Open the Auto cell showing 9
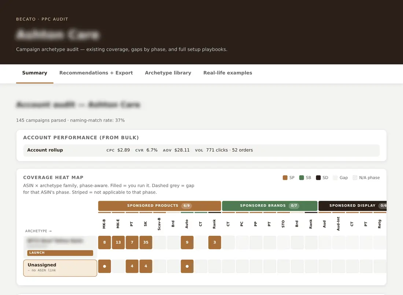403x295 pixels. tap(187, 242)
